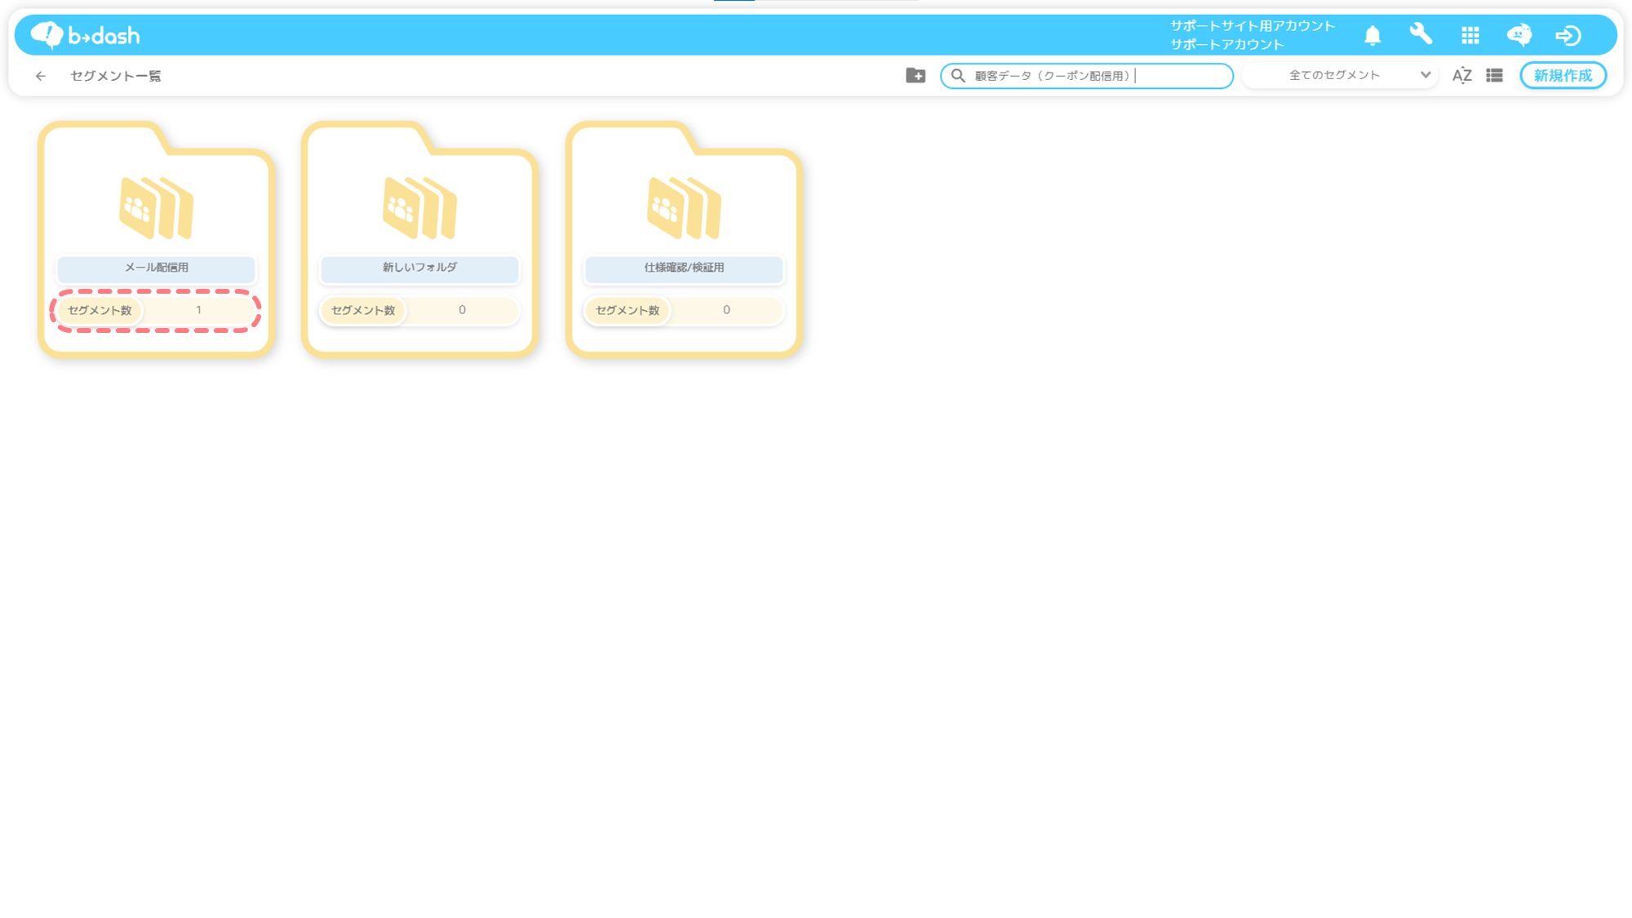Click the b→dash logo
The width and height of the screenshot is (1632, 918).
pos(85,35)
